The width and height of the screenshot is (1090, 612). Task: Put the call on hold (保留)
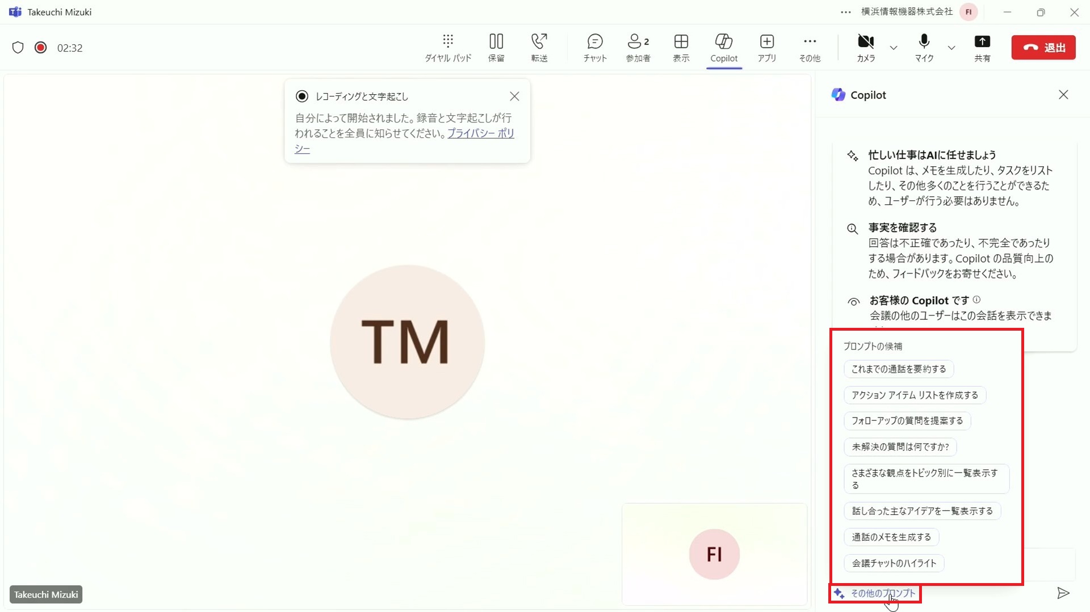click(496, 48)
